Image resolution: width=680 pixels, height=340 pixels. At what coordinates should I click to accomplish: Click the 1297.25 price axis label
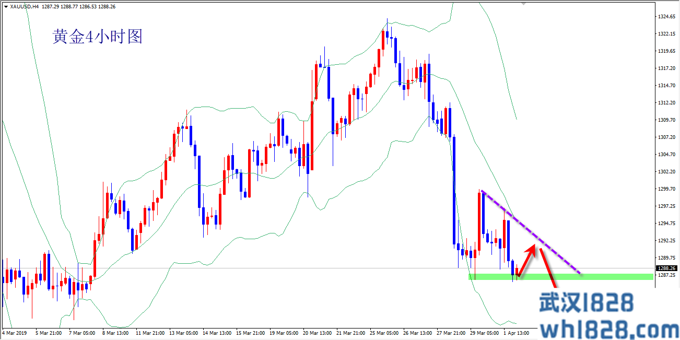pos(666,206)
